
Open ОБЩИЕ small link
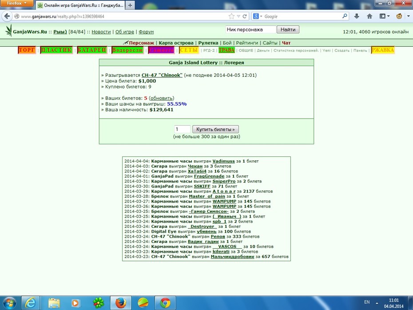click(246, 50)
